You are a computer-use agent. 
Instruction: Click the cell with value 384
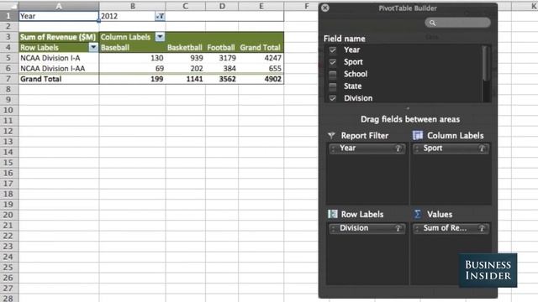(222, 69)
